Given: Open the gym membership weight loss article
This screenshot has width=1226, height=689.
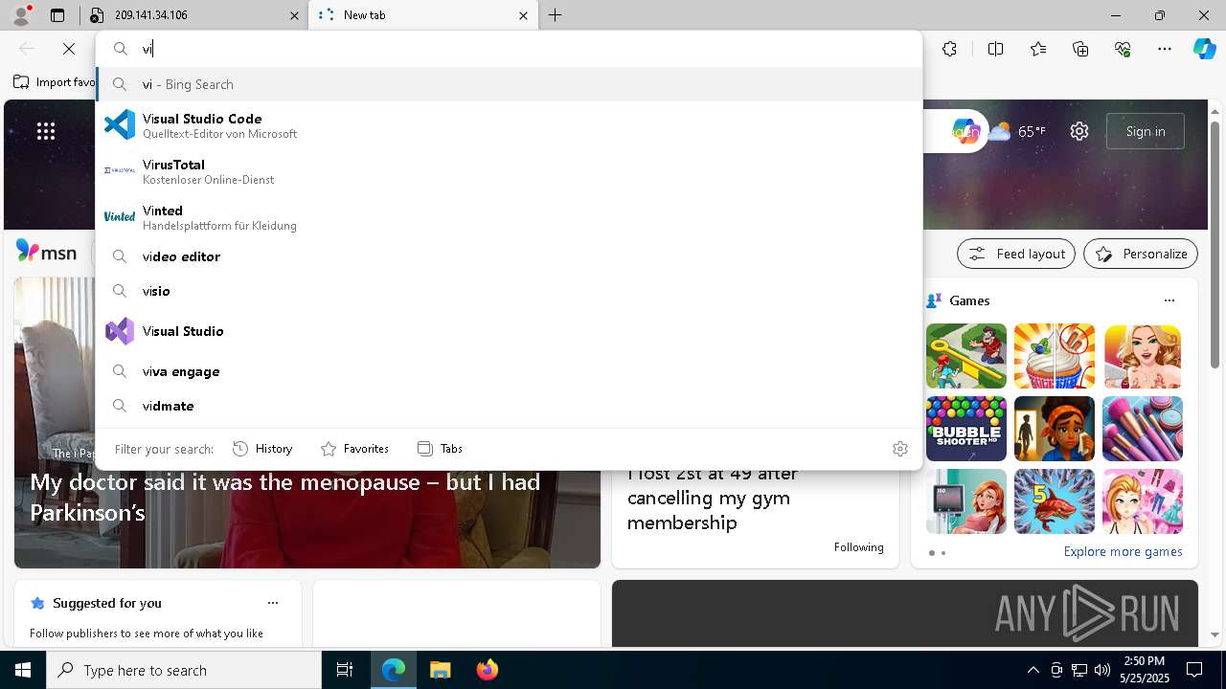Looking at the screenshot, I should [713, 498].
